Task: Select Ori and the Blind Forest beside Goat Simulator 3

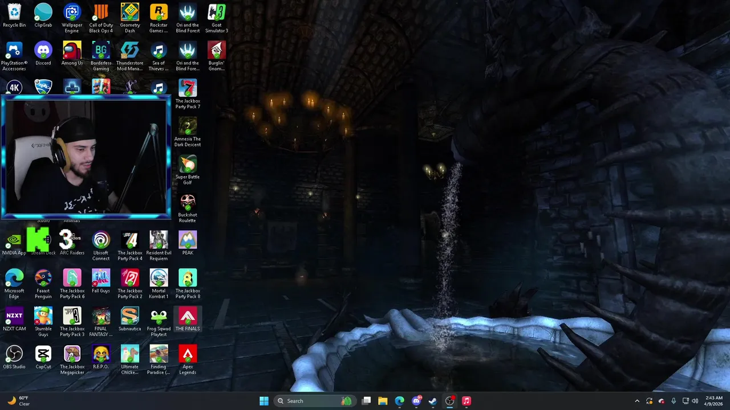Action: (188, 18)
